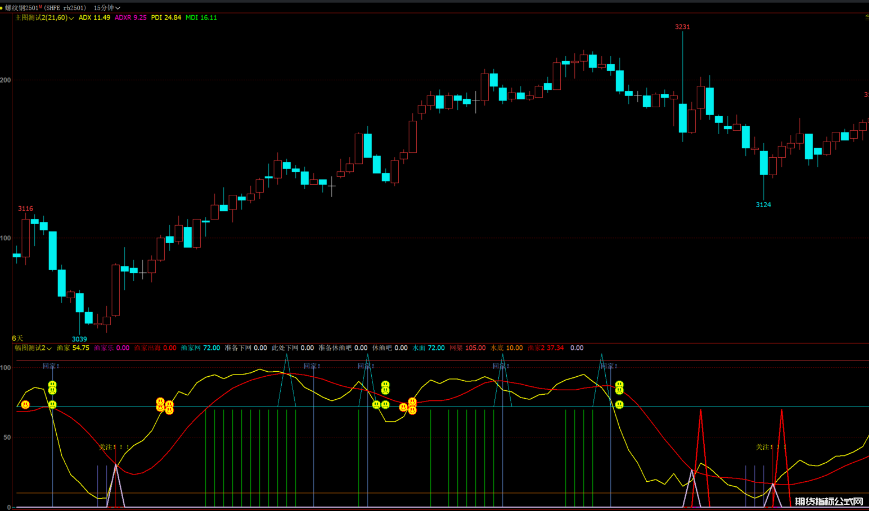Click the 6天 label in main chart
The image size is (869, 511).
tap(17, 339)
